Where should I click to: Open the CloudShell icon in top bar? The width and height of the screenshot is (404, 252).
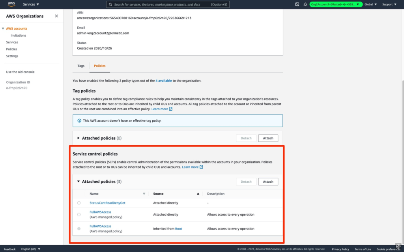(297, 4)
